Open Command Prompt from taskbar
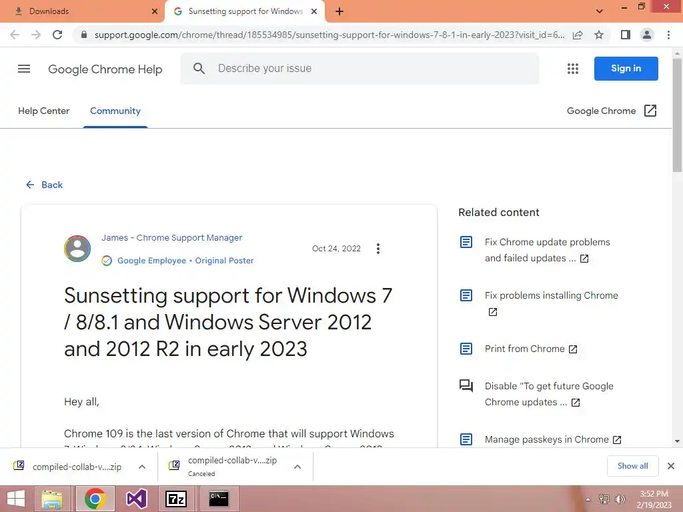Image resolution: width=683 pixels, height=512 pixels. pos(219,499)
